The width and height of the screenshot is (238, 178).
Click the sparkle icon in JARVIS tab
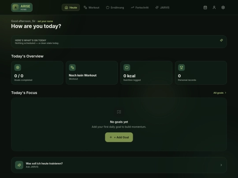click(x=157, y=7)
